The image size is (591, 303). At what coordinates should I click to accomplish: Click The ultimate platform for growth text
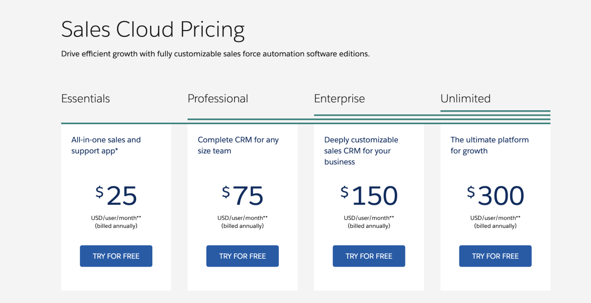[x=489, y=145]
